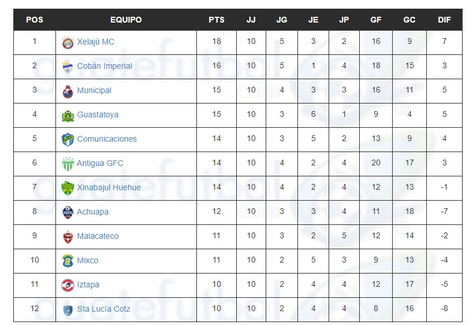The width and height of the screenshot is (473, 325).
Task: Click the Mixco team badge icon
Action: (x=68, y=261)
